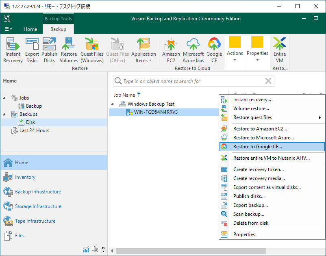
Task: Choose Export content as virtual disks...
Action: point(272,187)
